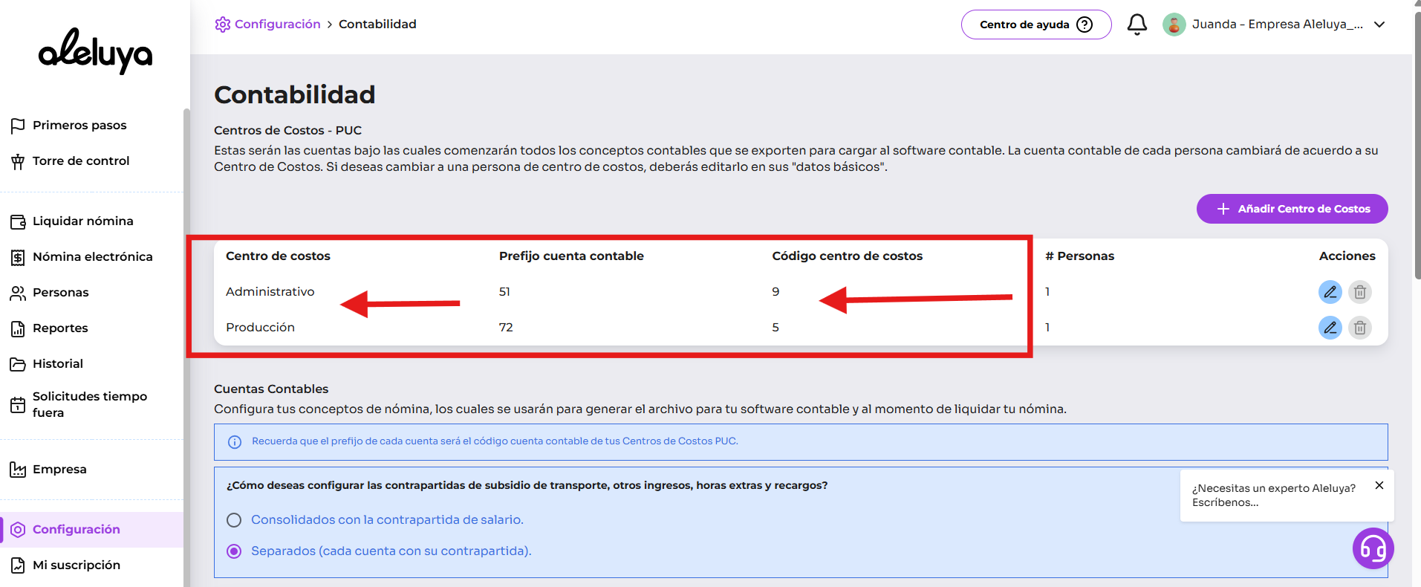Image resolution: width=1421 pixels, height=587 pixels.
Task: Click the page vertical scrollbar
Action: point(1417,149)
